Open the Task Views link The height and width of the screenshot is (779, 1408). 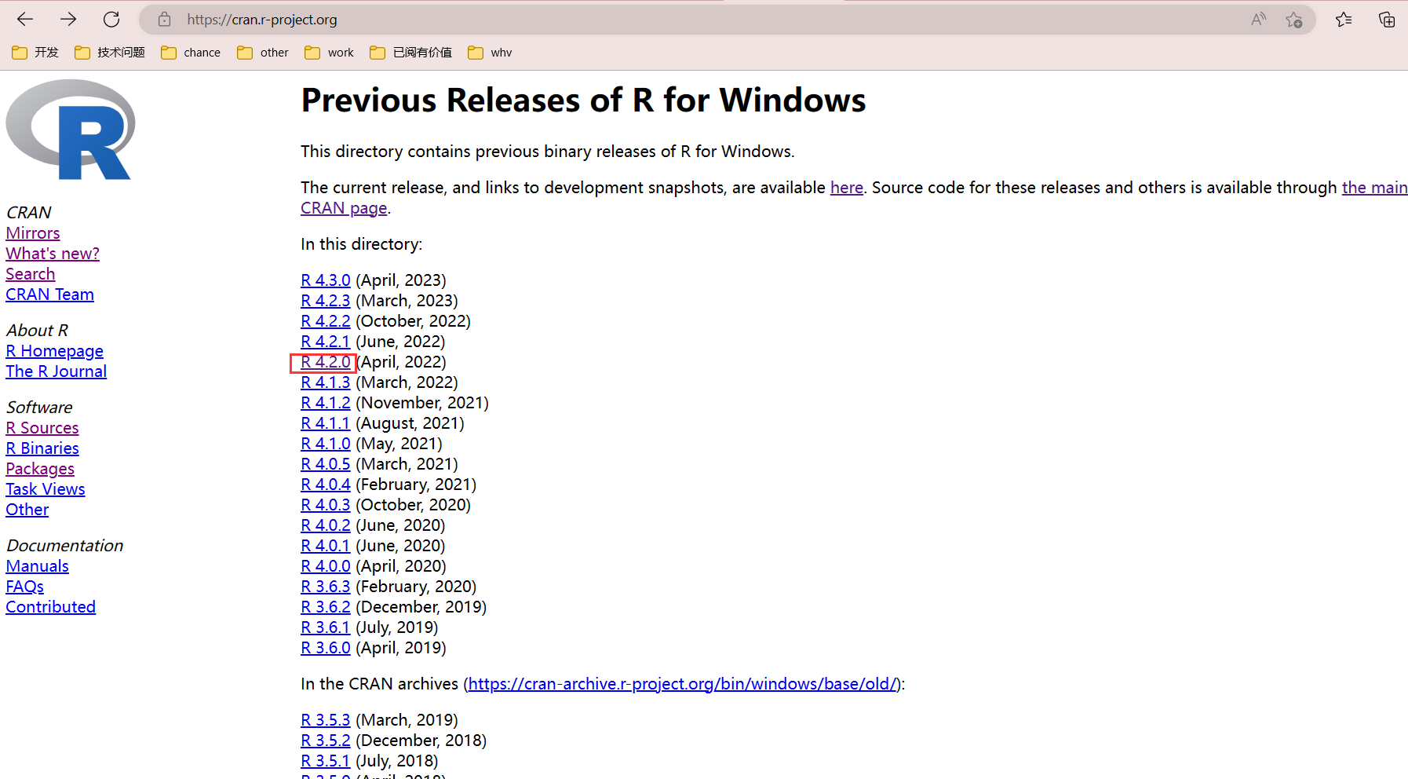46,489
